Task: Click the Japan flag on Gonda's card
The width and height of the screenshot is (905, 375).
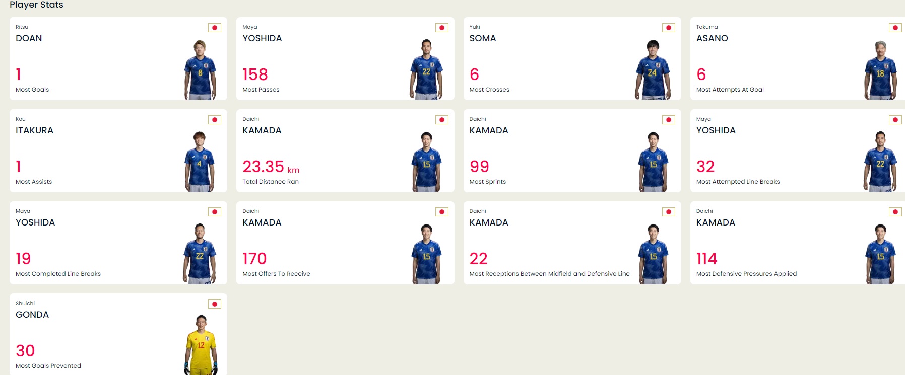Action: [x=215, y=304]
